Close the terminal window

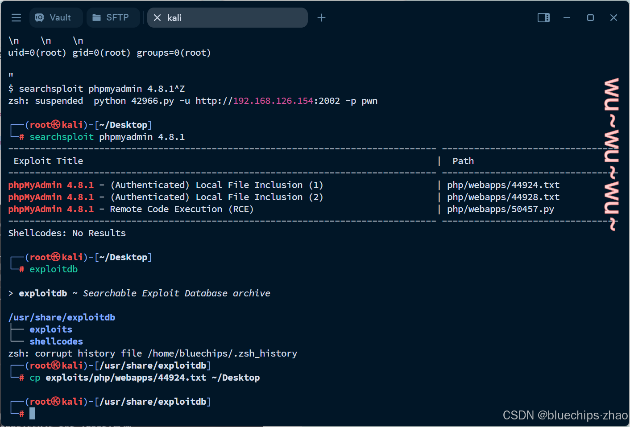[613, 17]
